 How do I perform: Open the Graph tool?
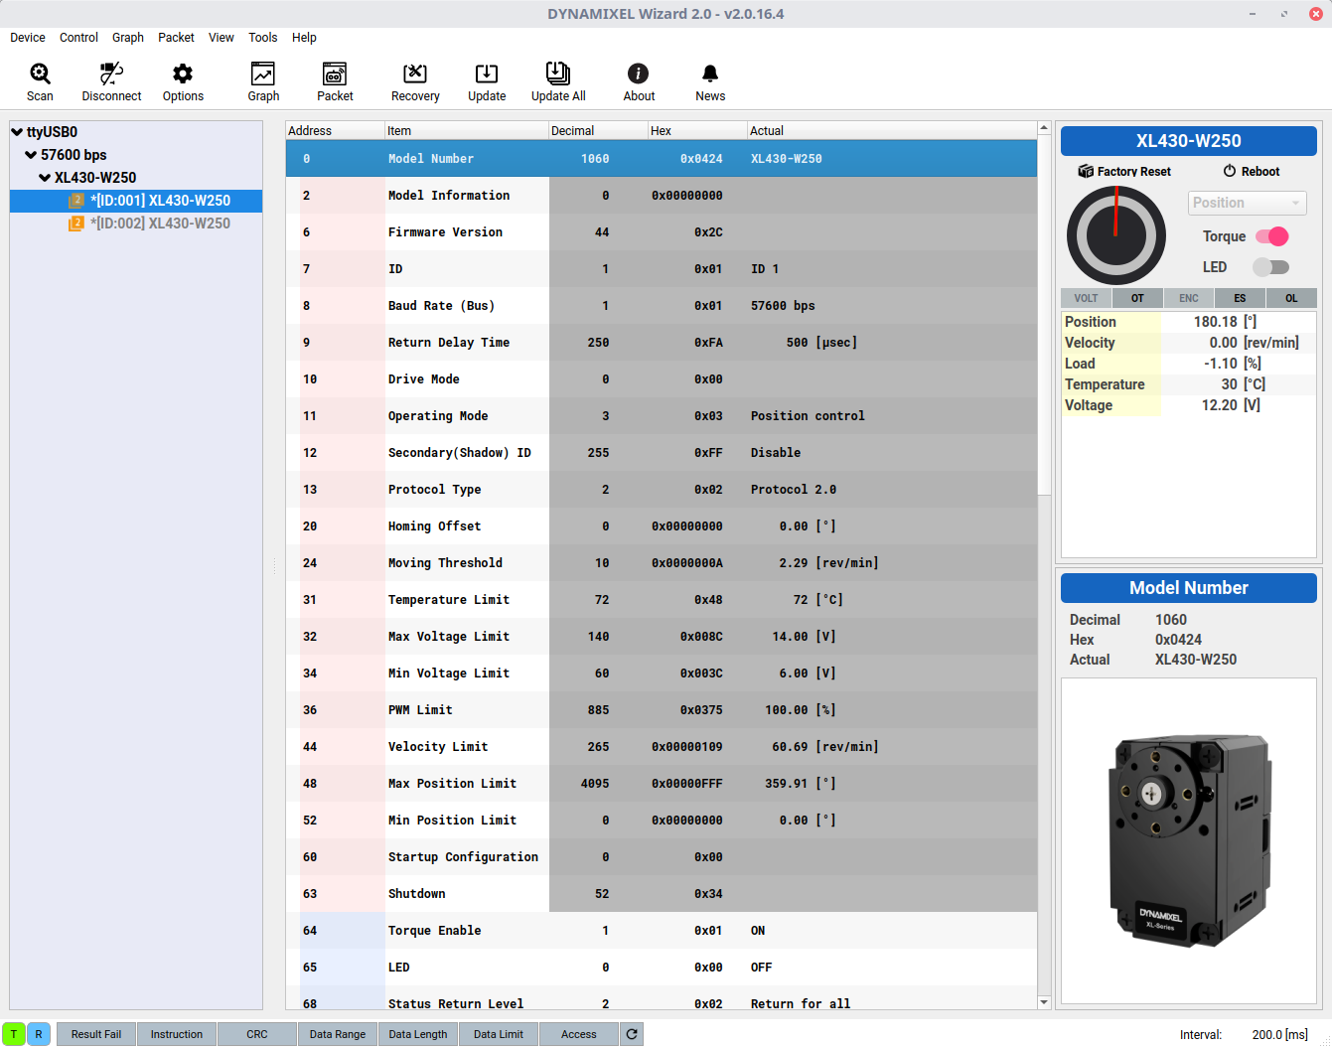pyautogui.click(x=263, y=74)
